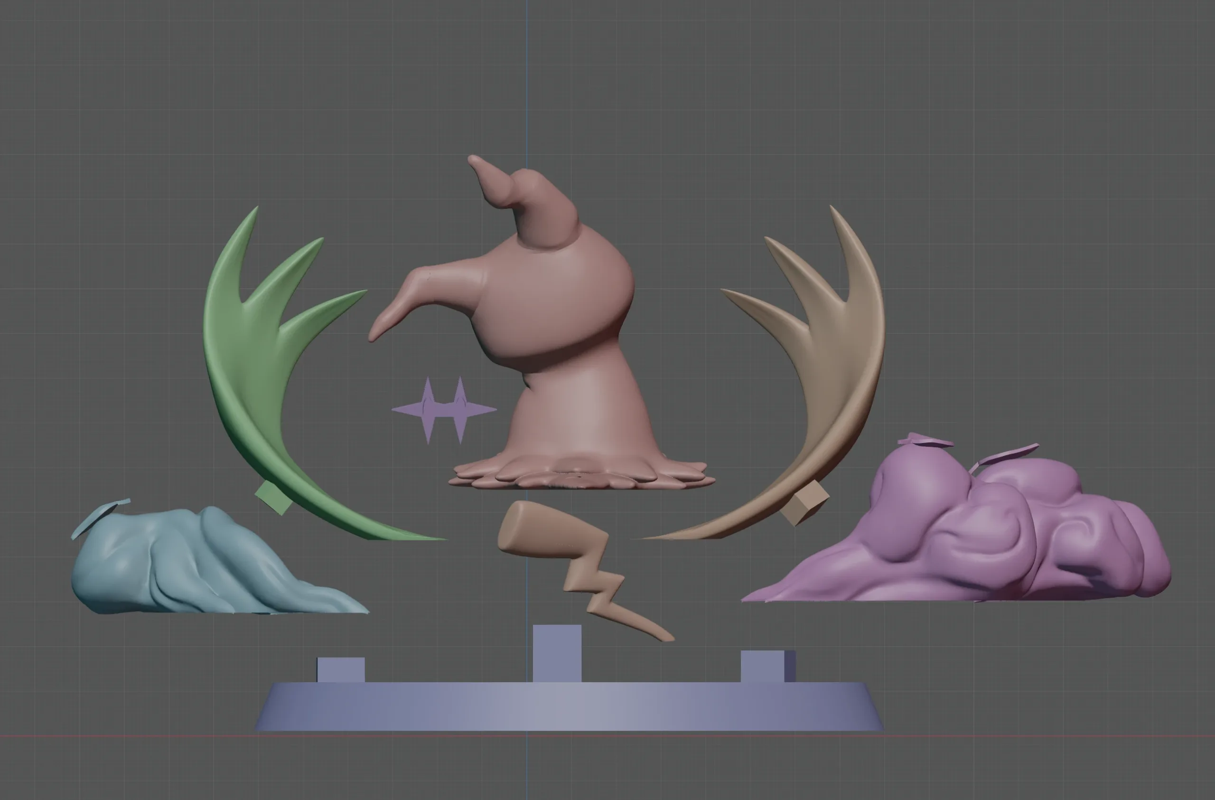Select the wide blue-gray base platform
Image resolution: width=1215 pixels, height=800 pixels.
tap(569, 706)
